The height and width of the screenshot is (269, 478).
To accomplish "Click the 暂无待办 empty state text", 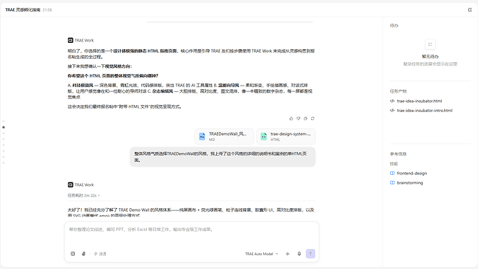I will coord(430,57).
